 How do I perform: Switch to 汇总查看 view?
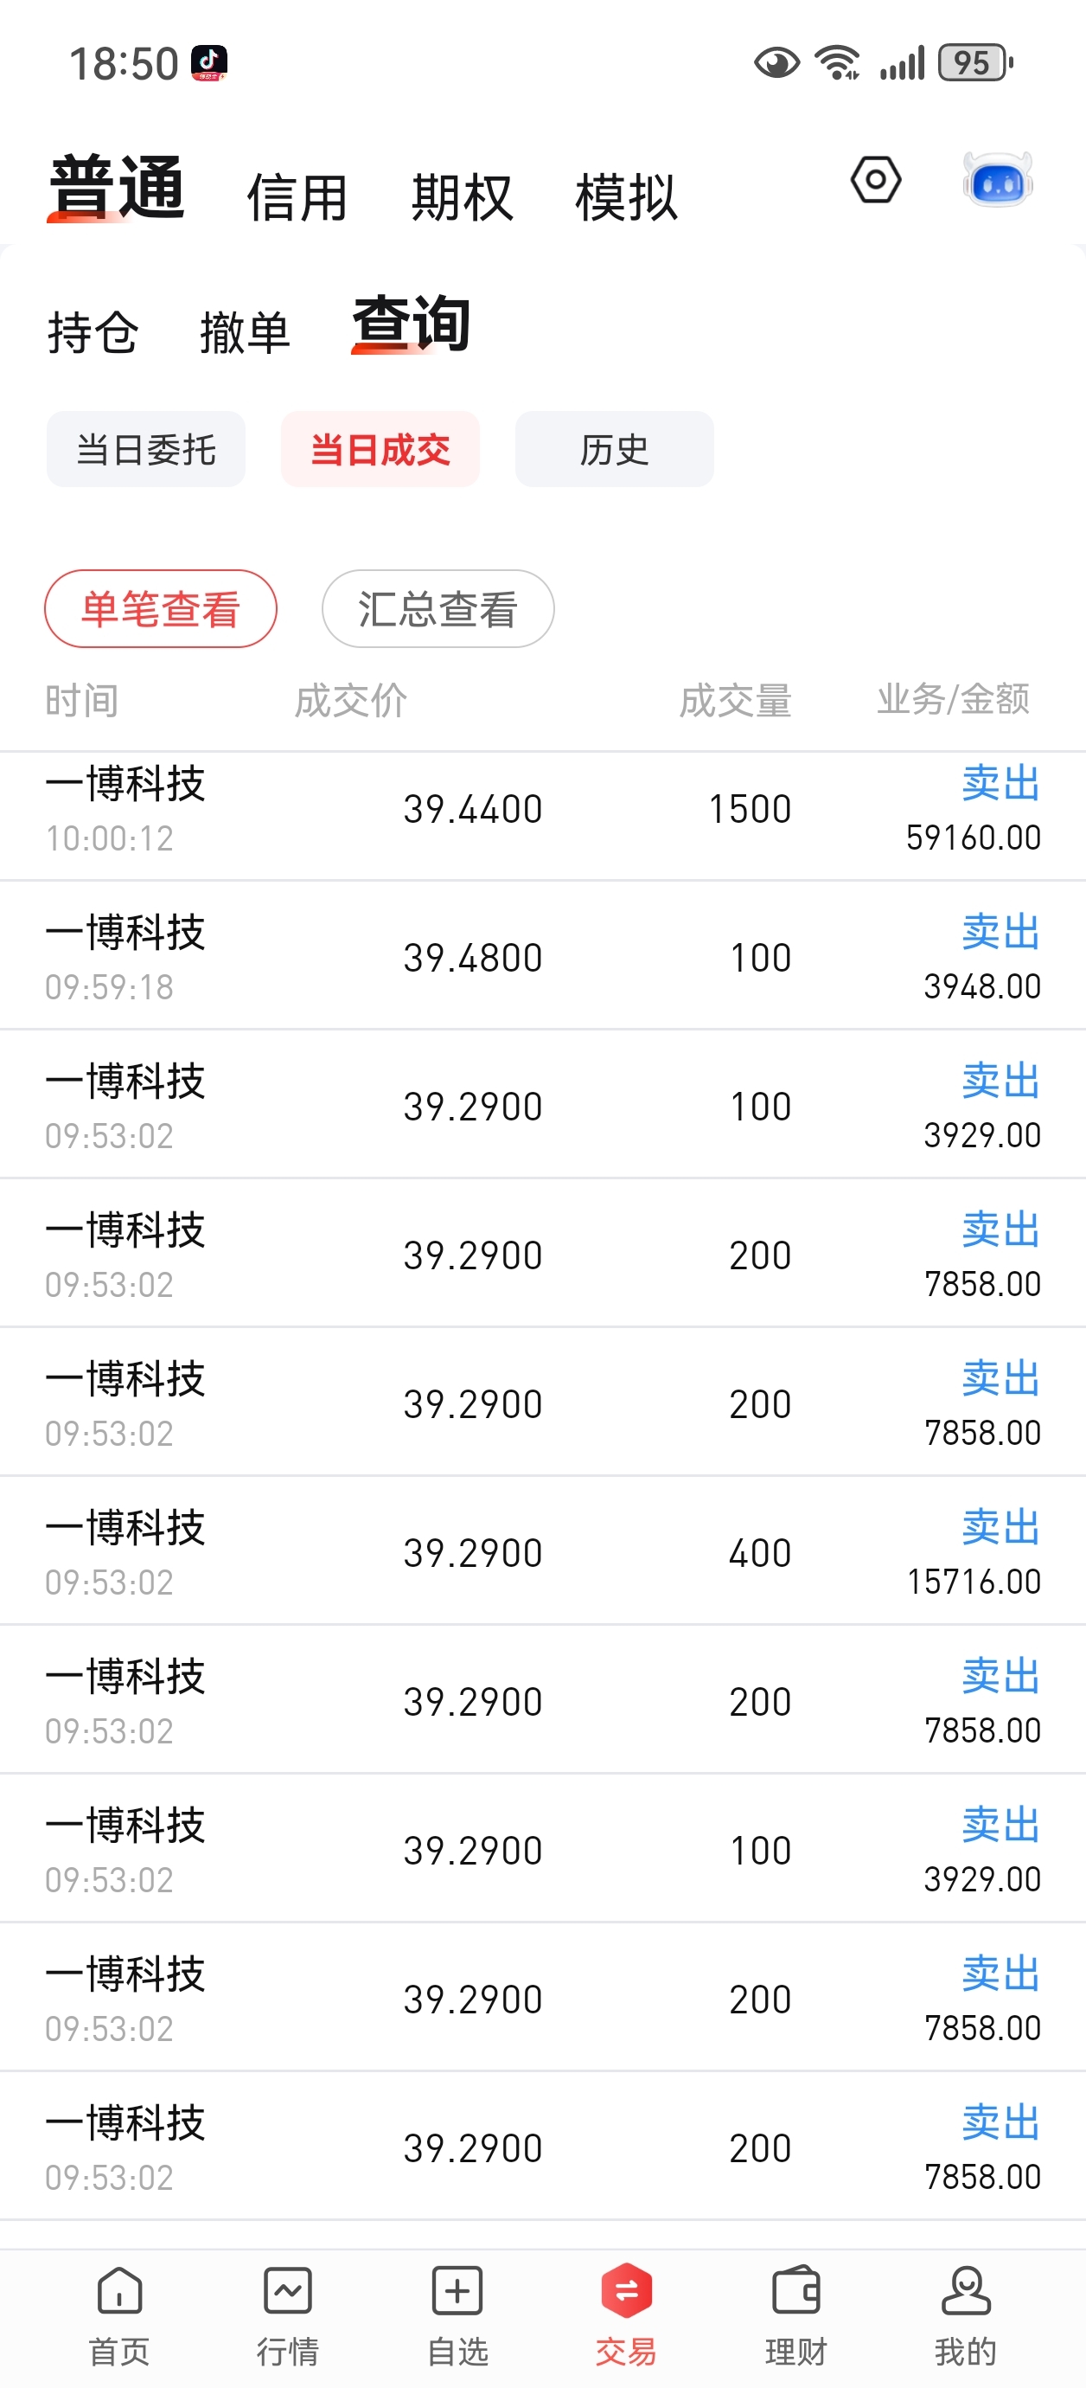[x=438, y=609]
